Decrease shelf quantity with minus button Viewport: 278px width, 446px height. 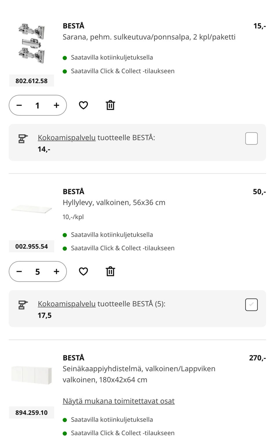[x=19, y=272]
